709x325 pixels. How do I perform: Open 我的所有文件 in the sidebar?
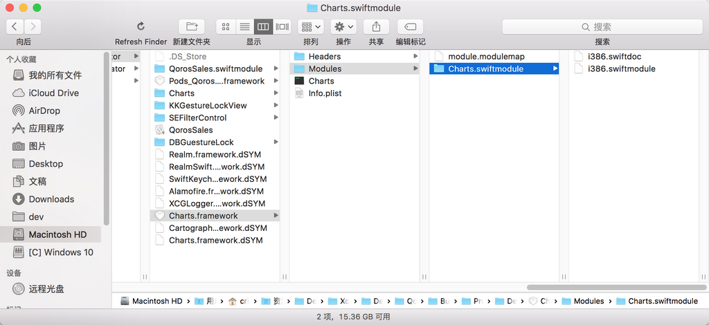[54, 75]
